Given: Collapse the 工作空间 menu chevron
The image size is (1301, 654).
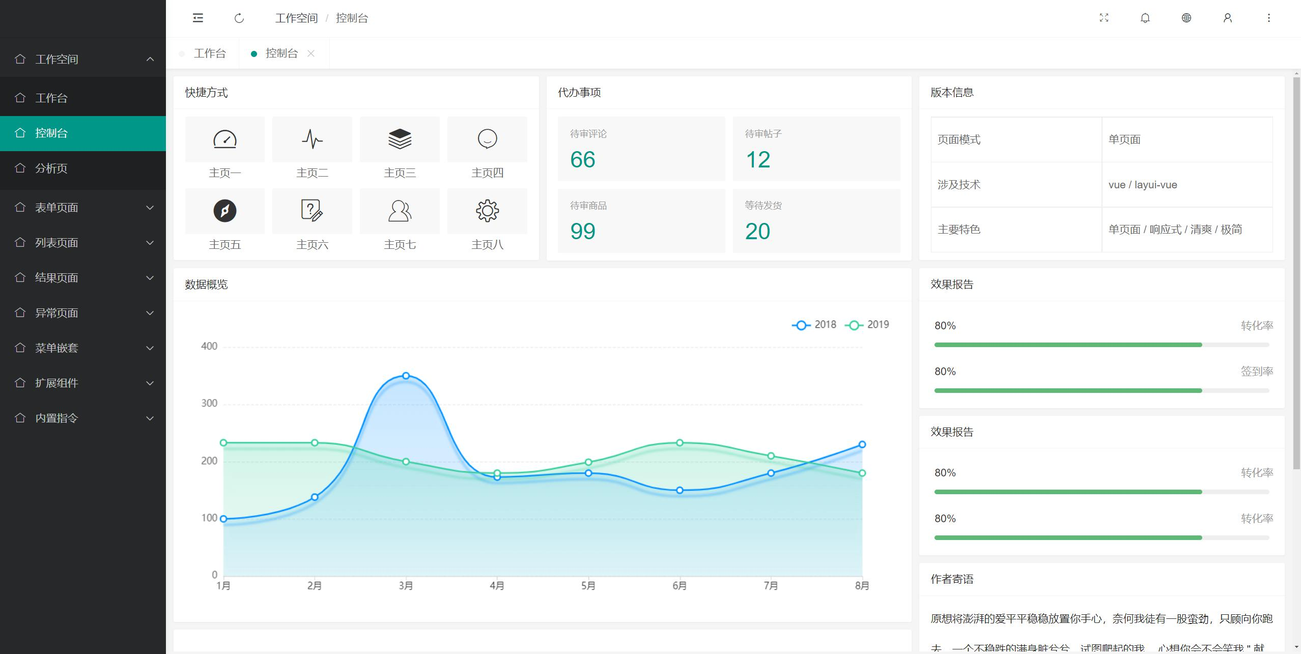Looking at the screenshot, I should point(150,59).
